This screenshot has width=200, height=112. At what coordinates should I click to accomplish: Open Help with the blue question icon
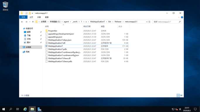tap(182, 17)
